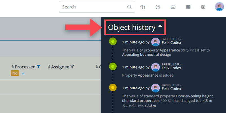The height and width of the screenshot is (113, 226).
Task: Click the magnifier icon in Search box
Action: point(129,7)
